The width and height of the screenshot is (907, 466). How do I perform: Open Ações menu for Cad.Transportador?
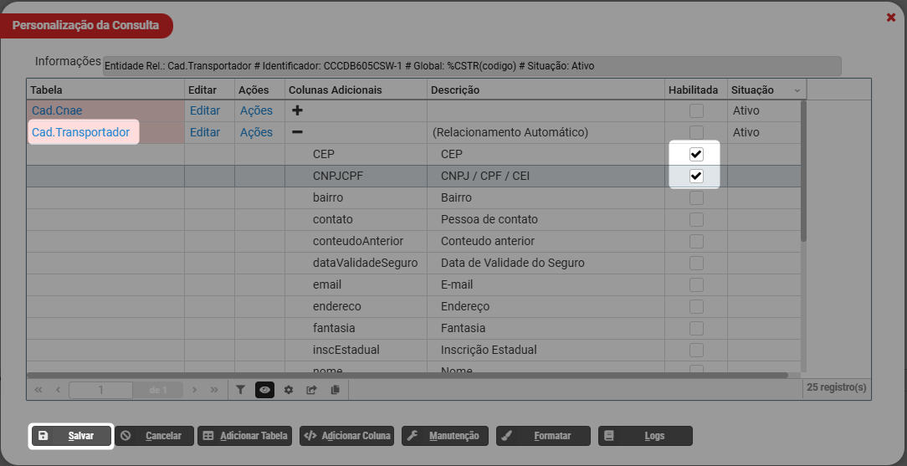[x=256, y=132]
